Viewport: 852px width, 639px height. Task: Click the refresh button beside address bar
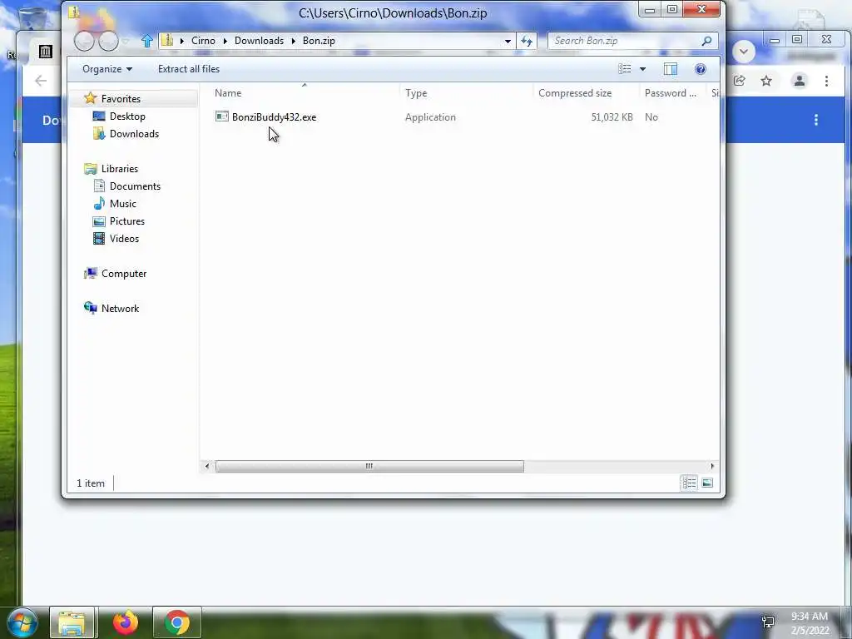pyautogui.click(x=527, y=41)
